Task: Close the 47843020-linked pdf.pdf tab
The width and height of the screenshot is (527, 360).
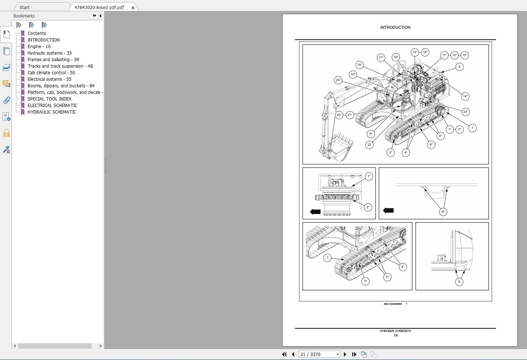Action: coord(133,7)
